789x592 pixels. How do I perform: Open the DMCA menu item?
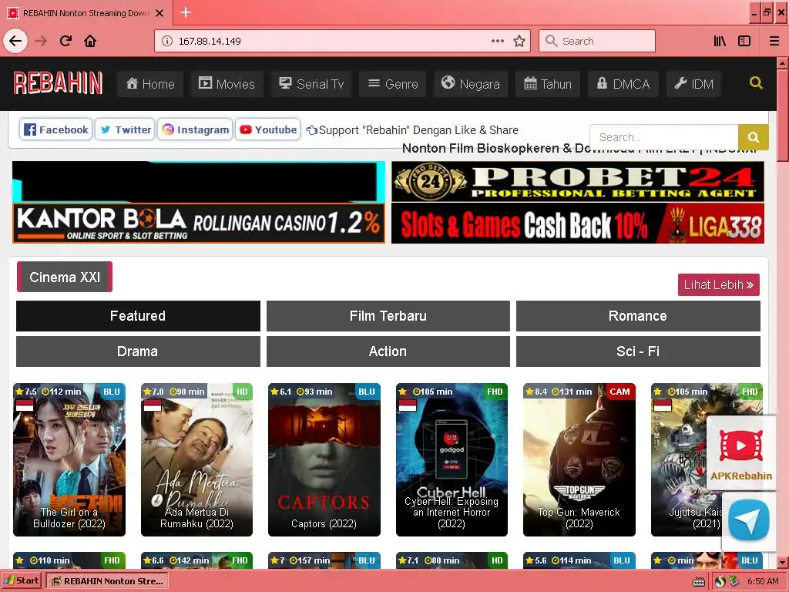(x=623, y=84)
